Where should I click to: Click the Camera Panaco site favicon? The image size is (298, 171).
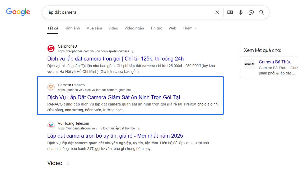pyautogui.click(x=51, y=87)
